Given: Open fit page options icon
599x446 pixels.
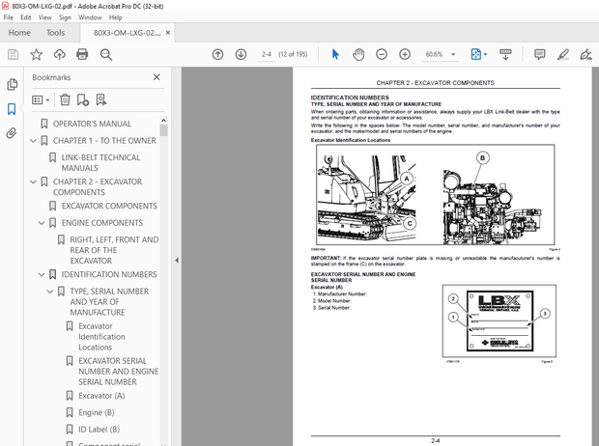Looking at the screenshot, I should [478, 55].
